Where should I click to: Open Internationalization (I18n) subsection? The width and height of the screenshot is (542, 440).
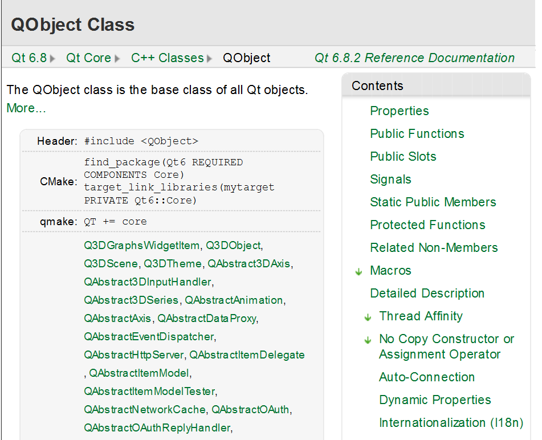click(x=451, y=422)
